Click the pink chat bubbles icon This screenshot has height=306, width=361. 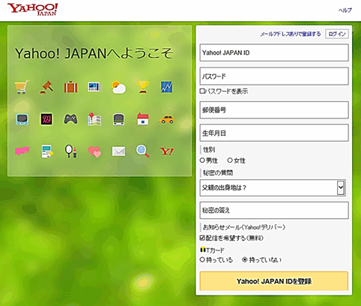click(x=22, y=151)
